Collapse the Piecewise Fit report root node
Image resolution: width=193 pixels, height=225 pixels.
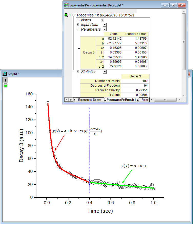coord(74,15)
